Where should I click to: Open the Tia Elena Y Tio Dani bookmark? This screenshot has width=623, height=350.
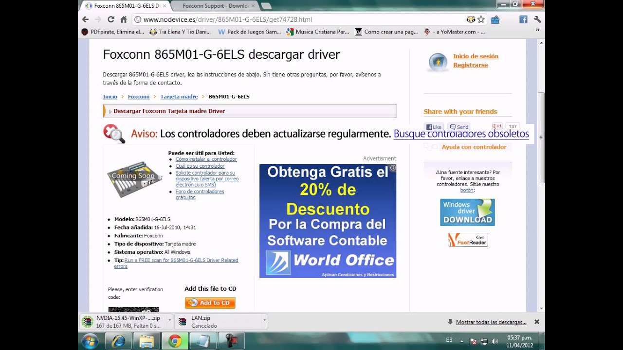(x=181, y=32)
